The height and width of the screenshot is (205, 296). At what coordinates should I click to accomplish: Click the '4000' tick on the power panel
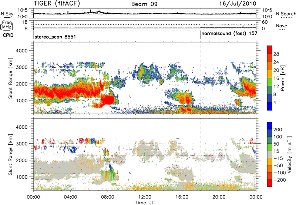22,51
